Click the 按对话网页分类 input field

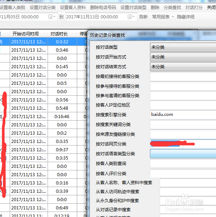[183, 144]
